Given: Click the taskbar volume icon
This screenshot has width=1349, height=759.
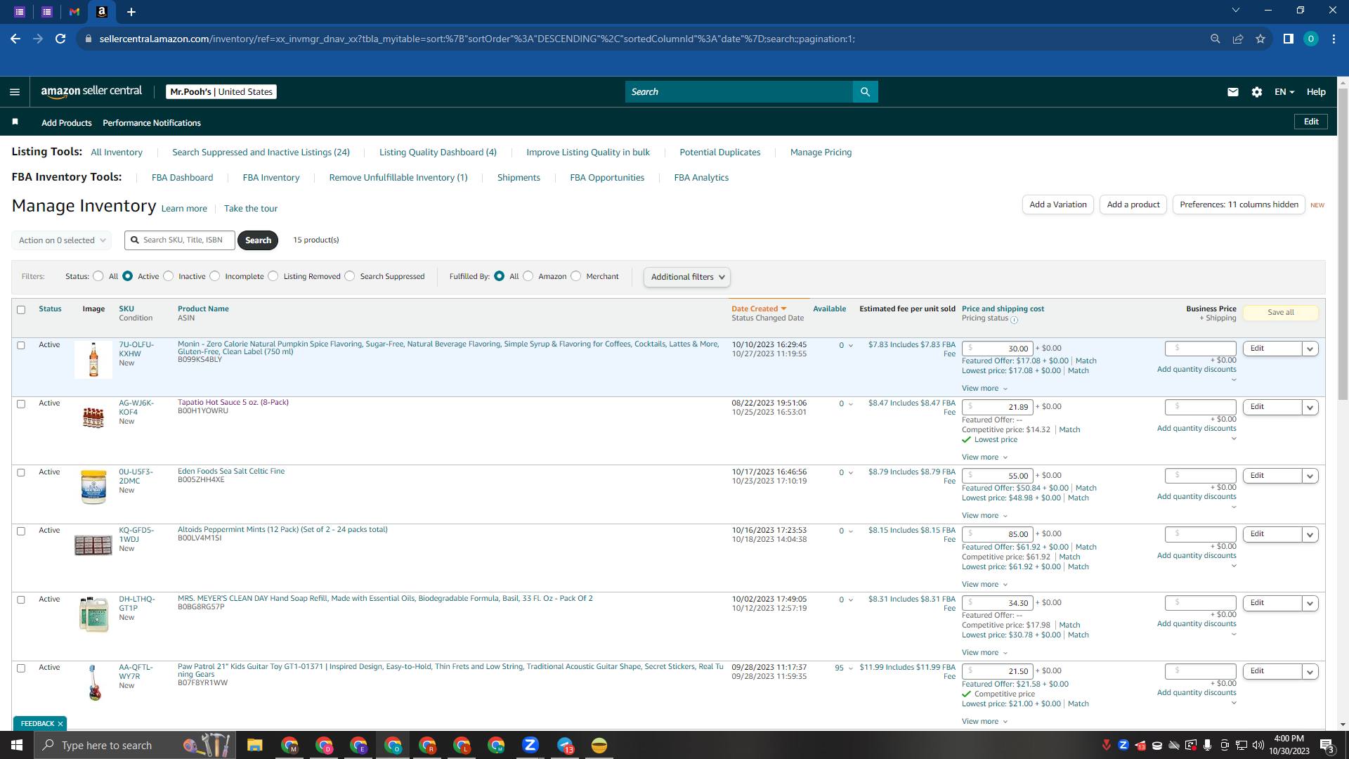Looking at the screenshot, I should [x=1258, y=745].
